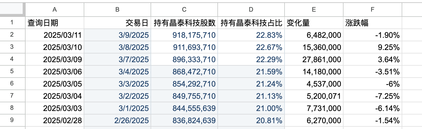Click shares cell 896,333,710

point(184,59)
